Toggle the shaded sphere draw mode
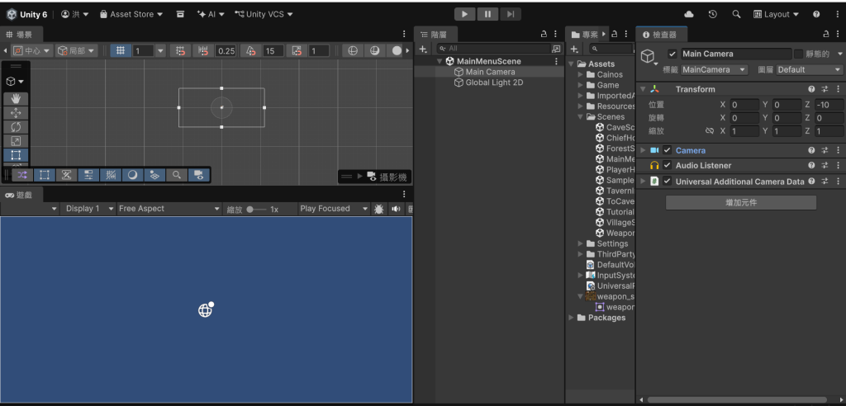 [x=374, y=50]
